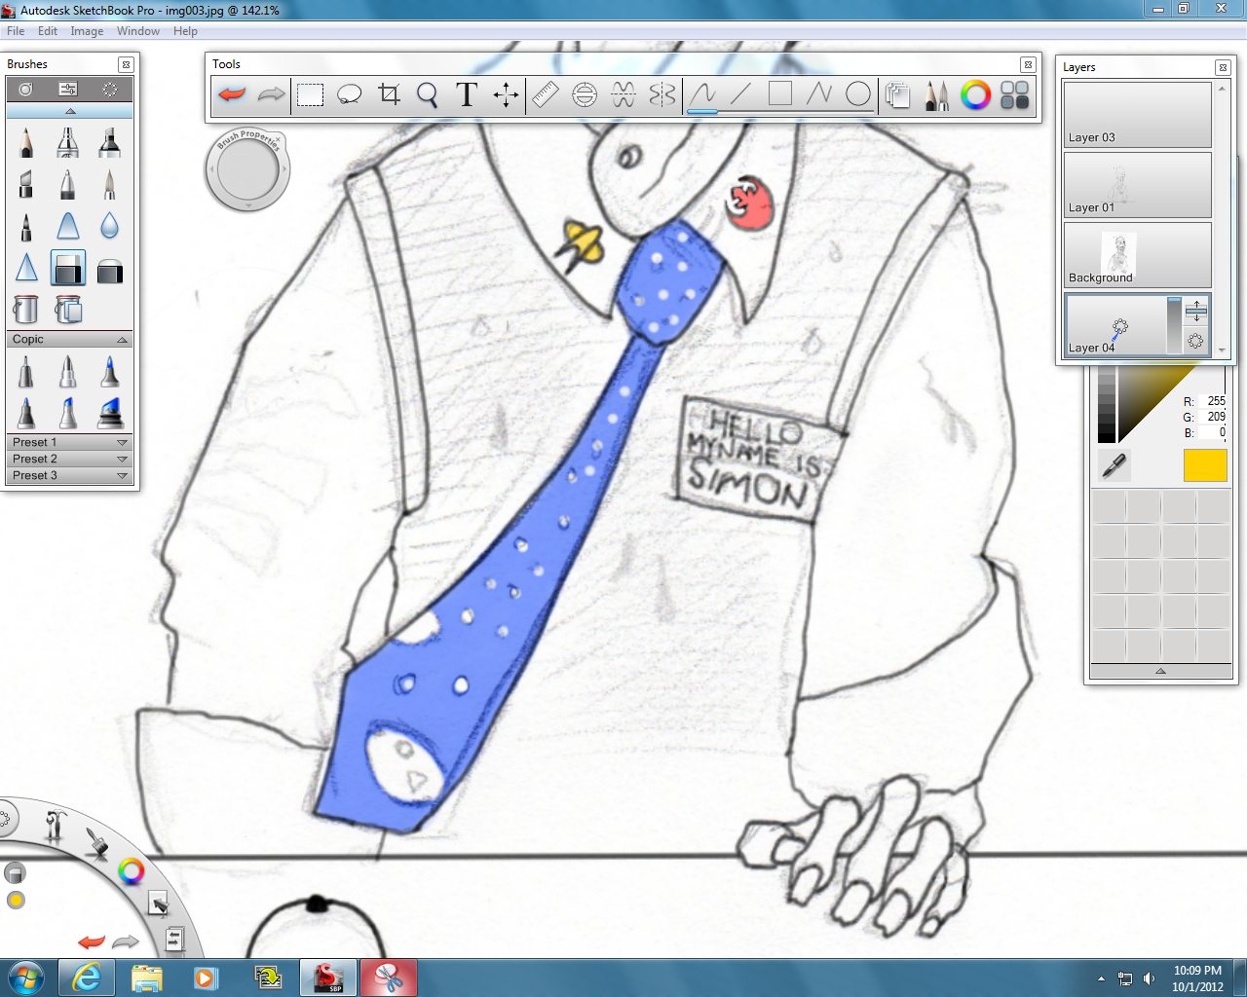The height and width of the screenshot is (997, 1247).
Task: Select the Blur water-drop brush
Action: pos(109,226)
